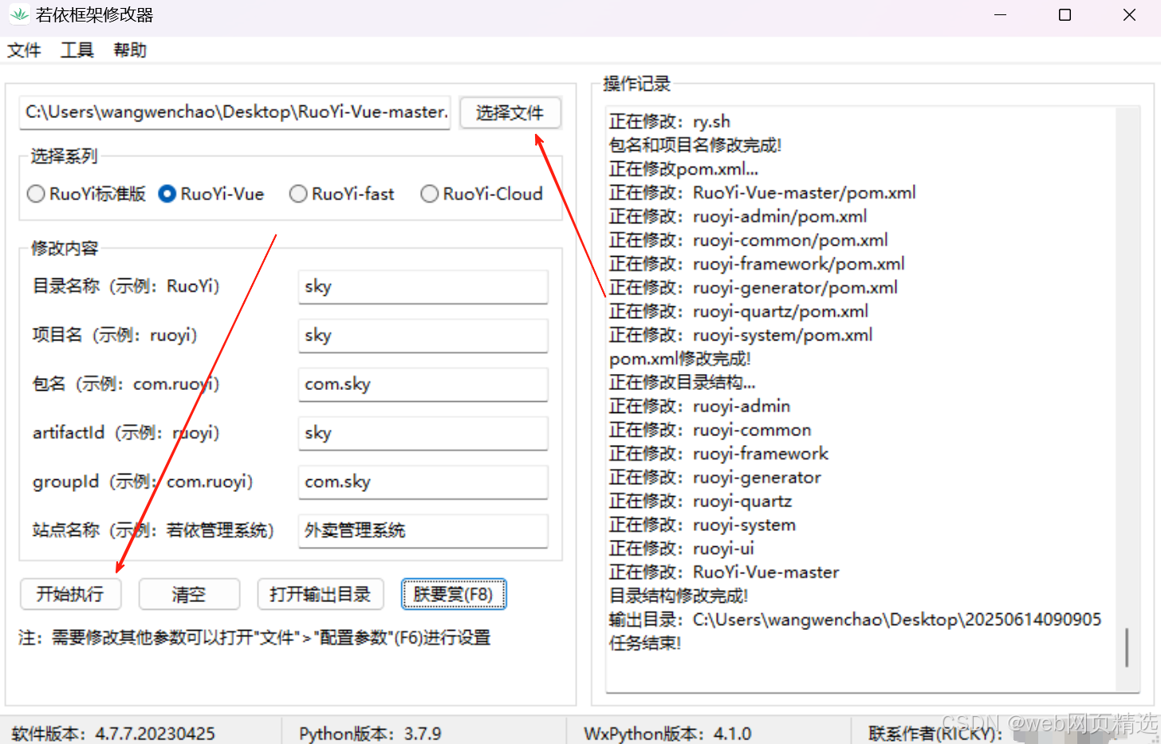Start the task with 开始执行 button
Viewport: 1161px width, 744px height.
point(70,594)
